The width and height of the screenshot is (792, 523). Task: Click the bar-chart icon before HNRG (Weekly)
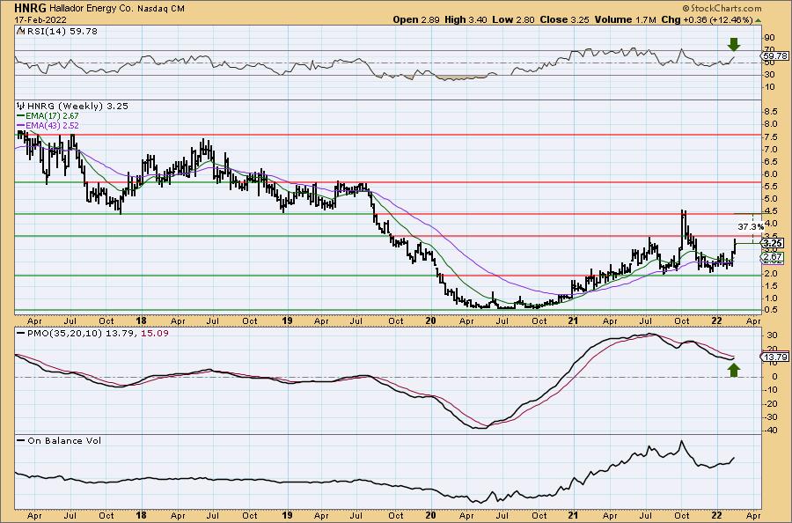[x=21, y=107]
